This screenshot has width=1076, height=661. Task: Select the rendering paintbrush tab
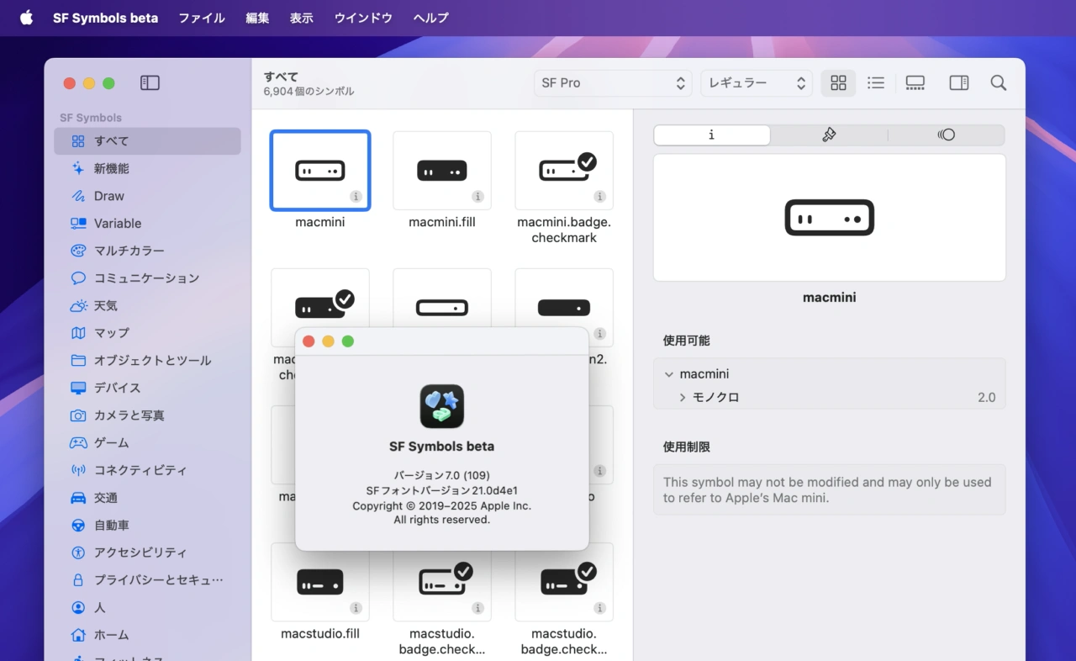pos(829,135)
